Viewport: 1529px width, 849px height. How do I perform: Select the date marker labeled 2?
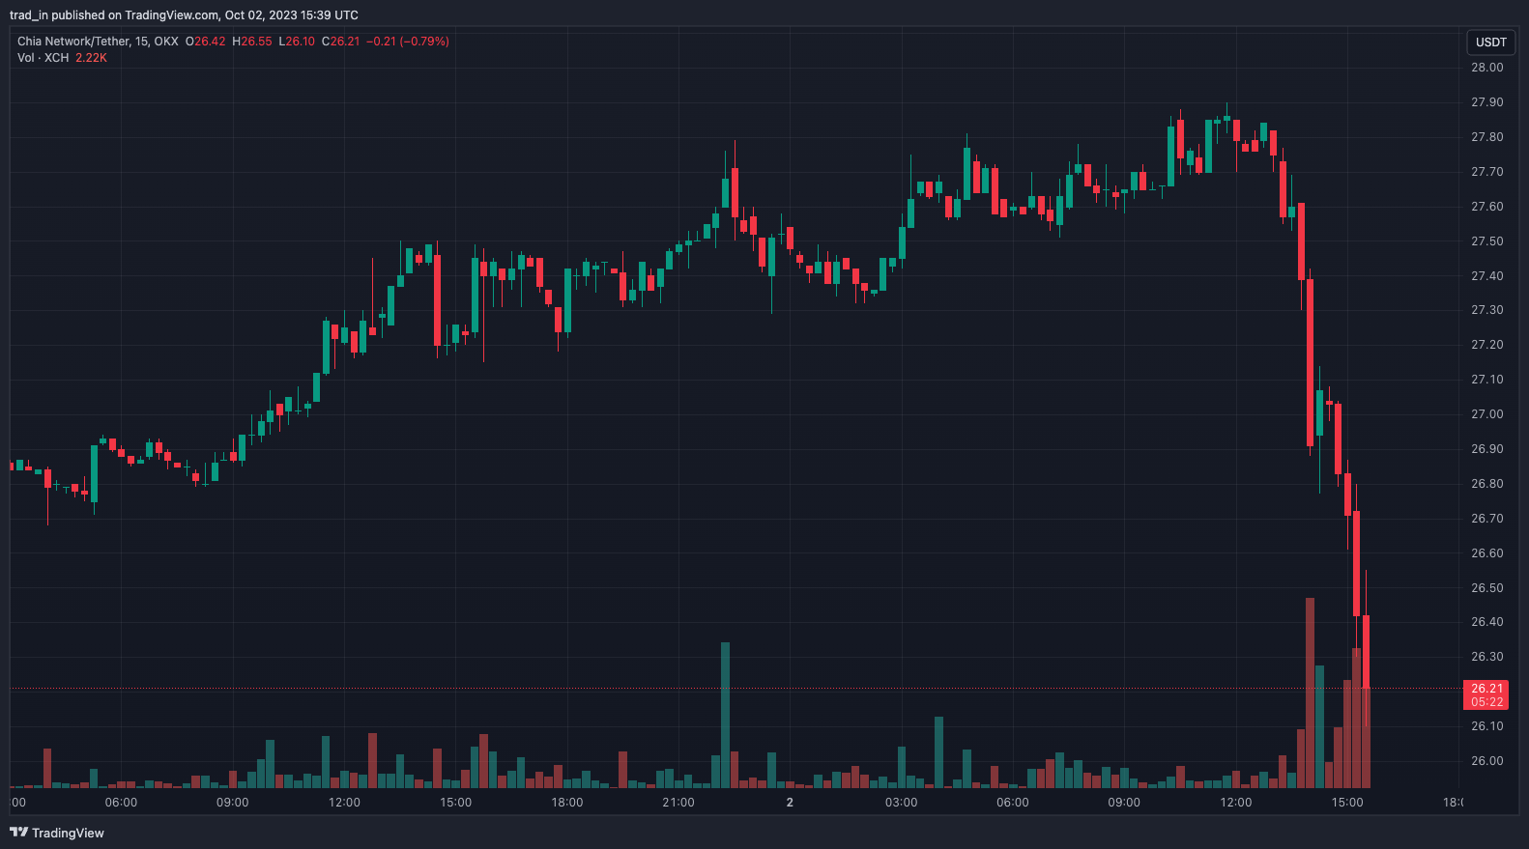(x=790, y=803)
